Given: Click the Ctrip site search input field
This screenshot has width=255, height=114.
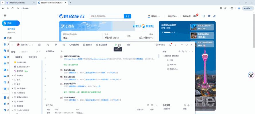Looking at the screenshot, I should pyautogui.click(x=106, y=16).
